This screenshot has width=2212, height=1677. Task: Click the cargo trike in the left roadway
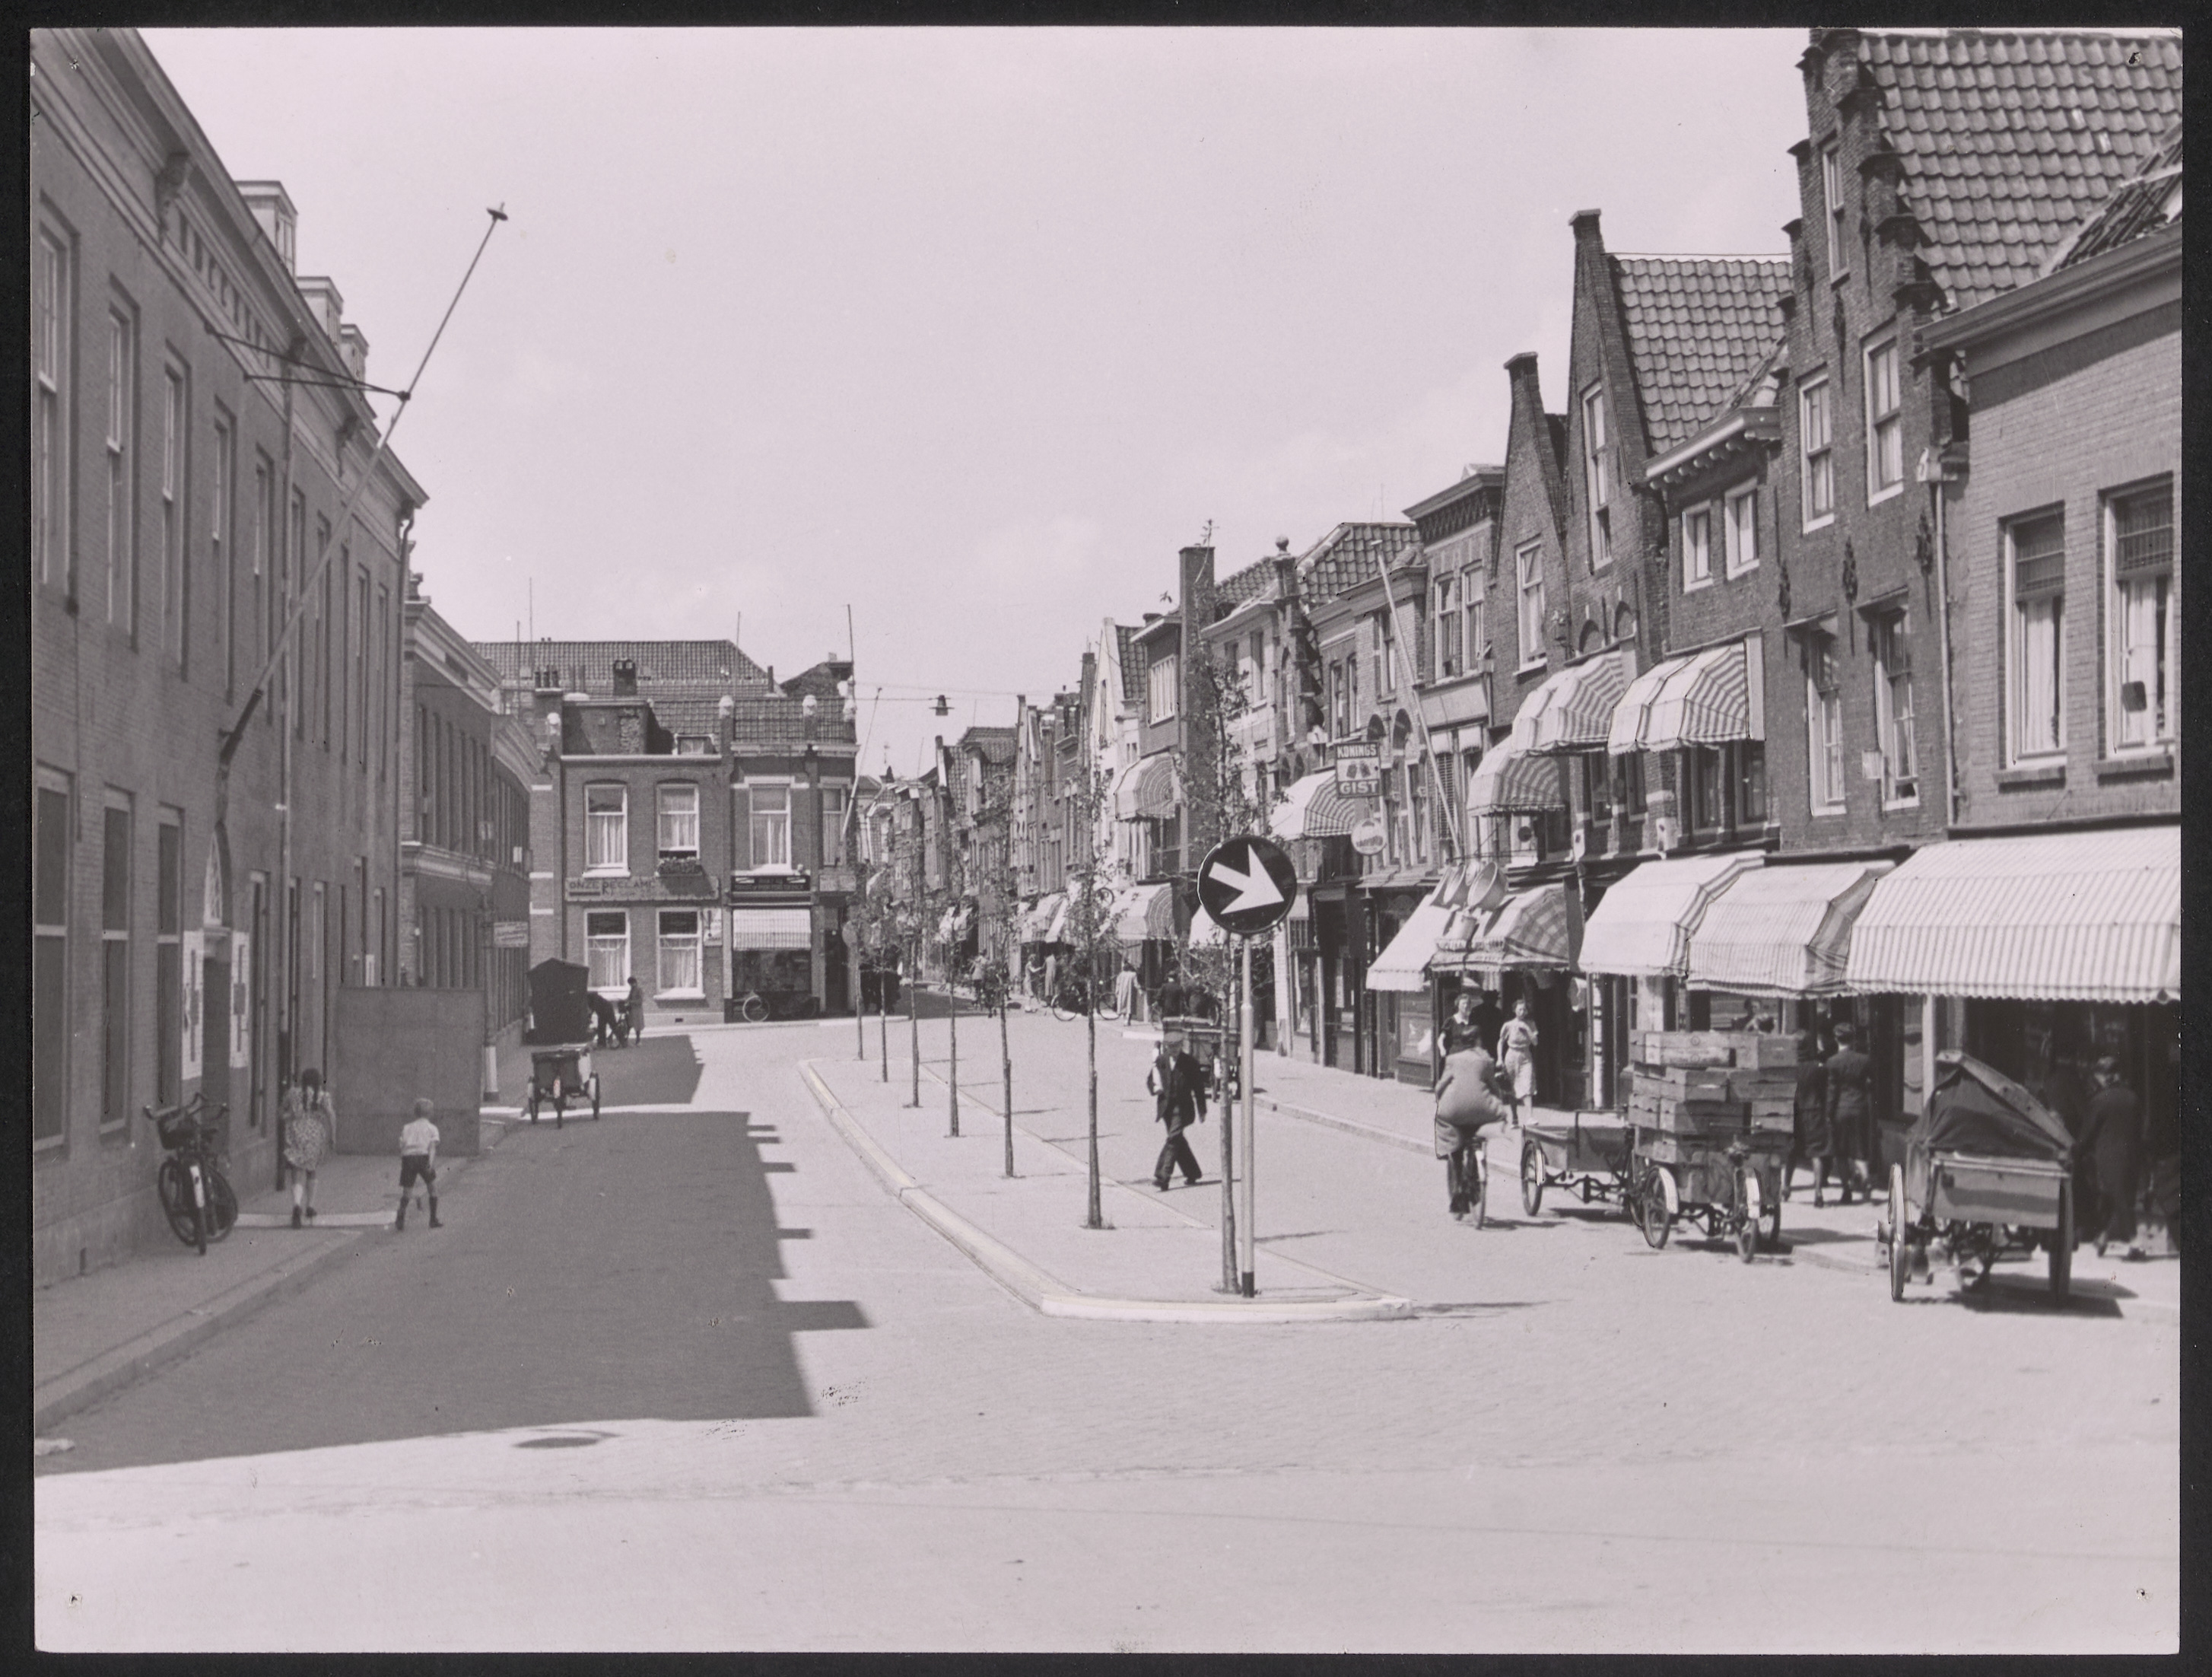click(563, 1084)
